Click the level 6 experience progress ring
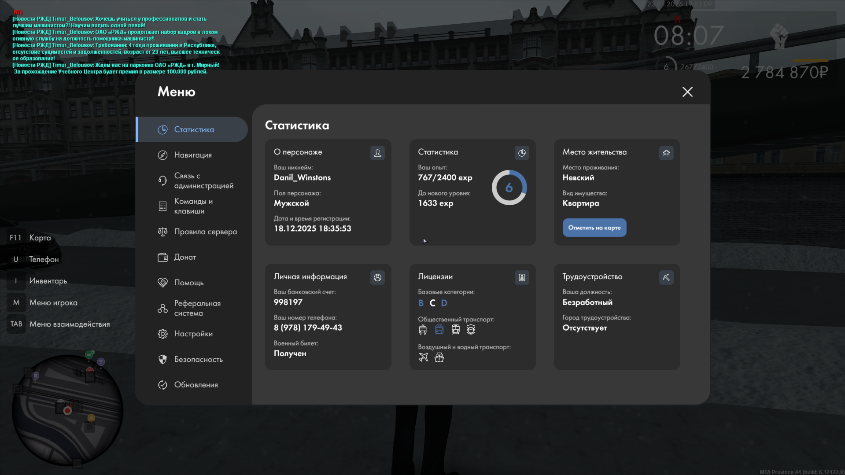 pyautogui.click(x=509, y=188)
